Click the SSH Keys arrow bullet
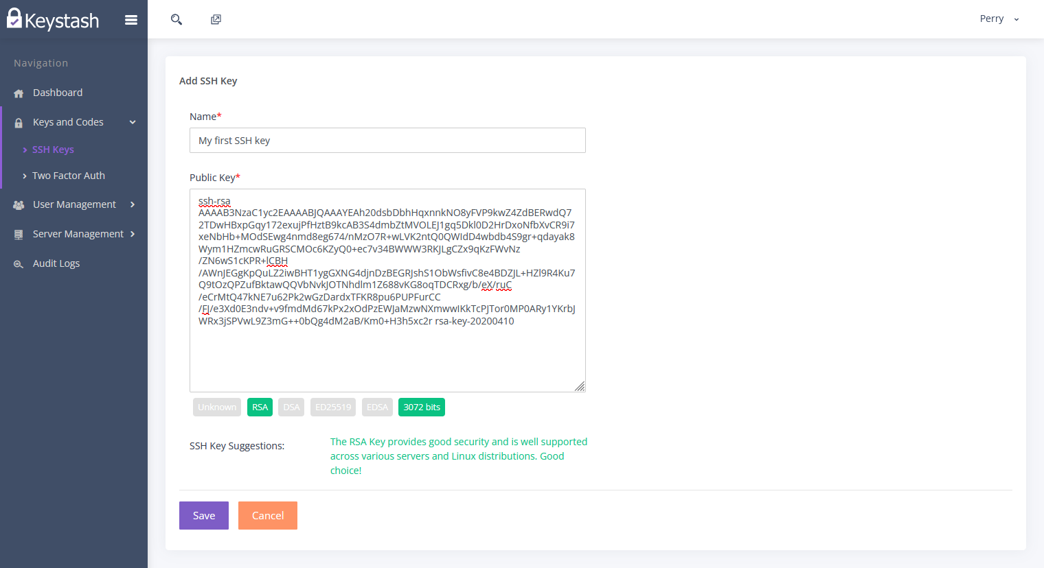1044x568 pixels. [25, 150]
